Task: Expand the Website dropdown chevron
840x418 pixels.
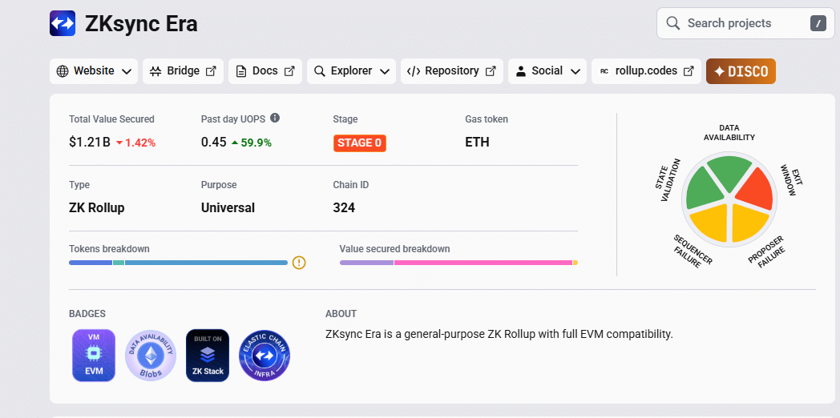Action: click(x=127, y=72)
